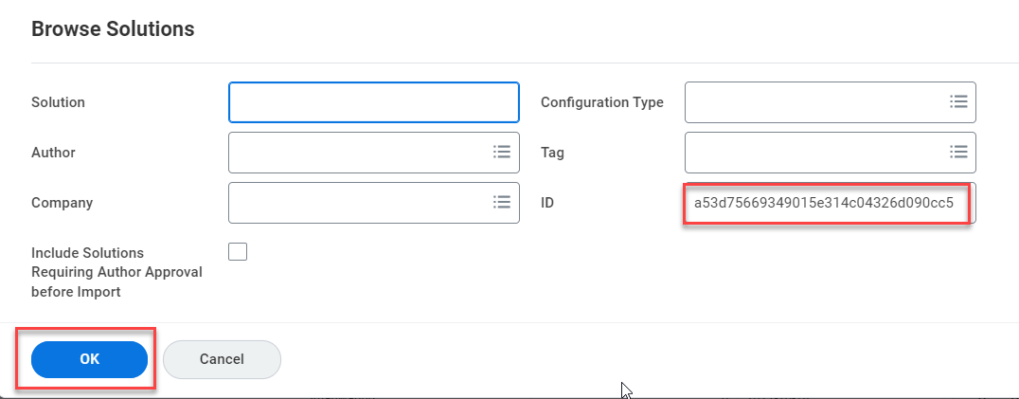The image size is (1019, 399).
Task: Click the Configuration Type label text
Action: [x=601, y=102]
